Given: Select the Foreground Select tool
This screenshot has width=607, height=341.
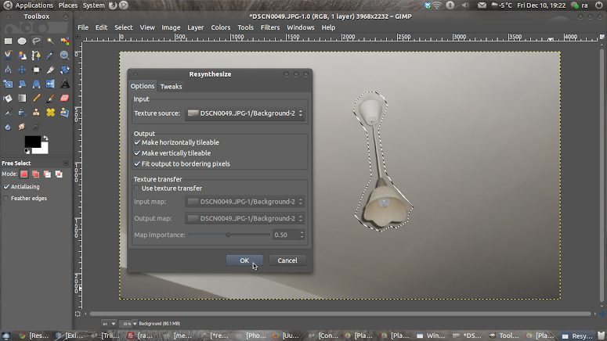Looking at the screenshot, I should coord(22,56).
